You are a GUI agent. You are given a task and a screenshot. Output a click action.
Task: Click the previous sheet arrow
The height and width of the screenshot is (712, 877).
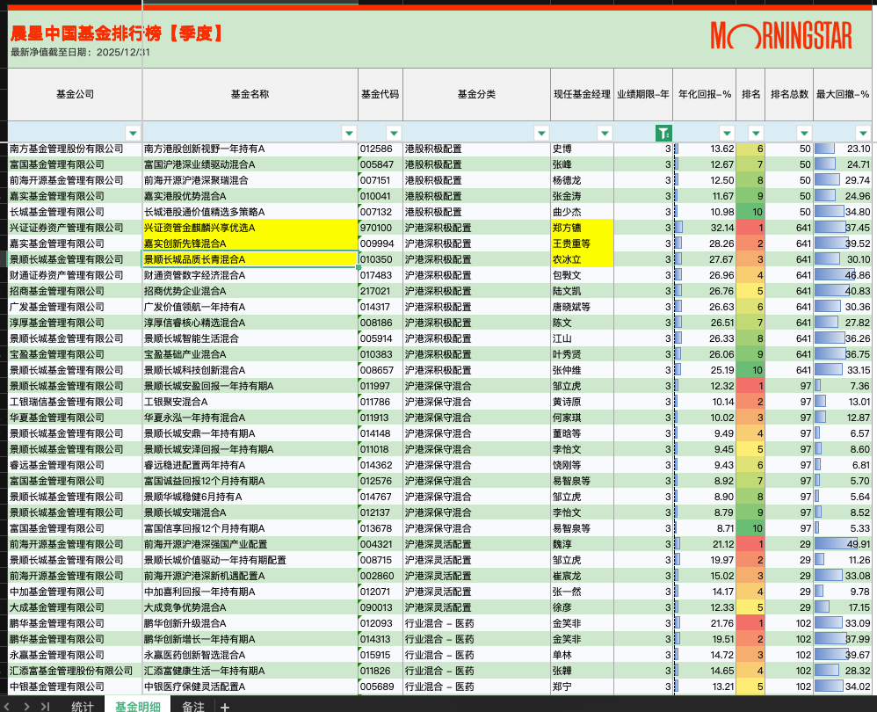click(x=7, y=707)
